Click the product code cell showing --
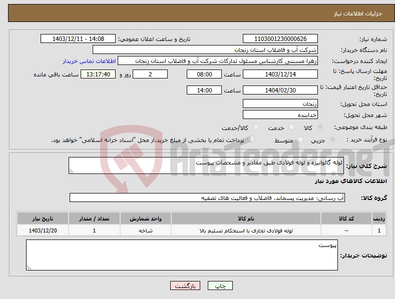Image resolution: width=395 pixels, height=299 pixels. click(346, 230)
